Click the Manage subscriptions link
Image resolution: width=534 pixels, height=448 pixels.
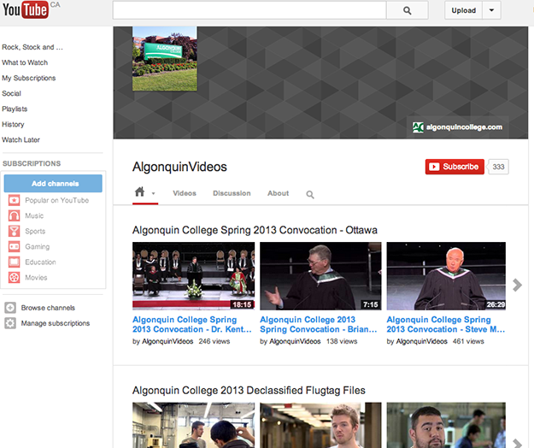click(56, 323)
